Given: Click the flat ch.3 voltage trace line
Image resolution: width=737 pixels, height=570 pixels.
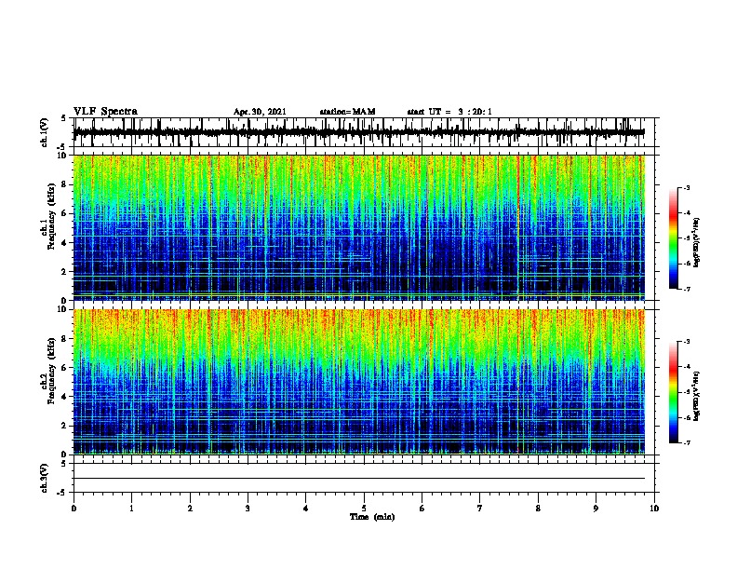Looking at the screenshot, I should point(359,479).
